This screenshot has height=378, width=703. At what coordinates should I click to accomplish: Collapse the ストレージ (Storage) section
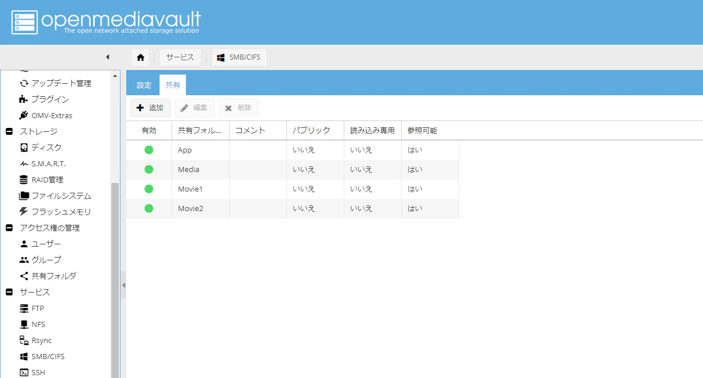pos(8,131)
